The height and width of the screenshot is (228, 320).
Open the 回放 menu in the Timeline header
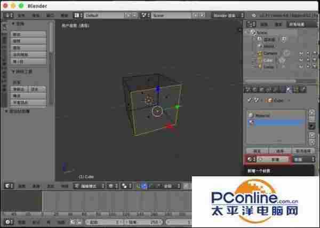(x=61, y=222)
